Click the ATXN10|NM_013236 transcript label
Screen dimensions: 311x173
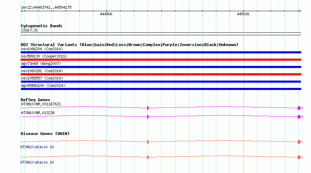coord(38,113)
